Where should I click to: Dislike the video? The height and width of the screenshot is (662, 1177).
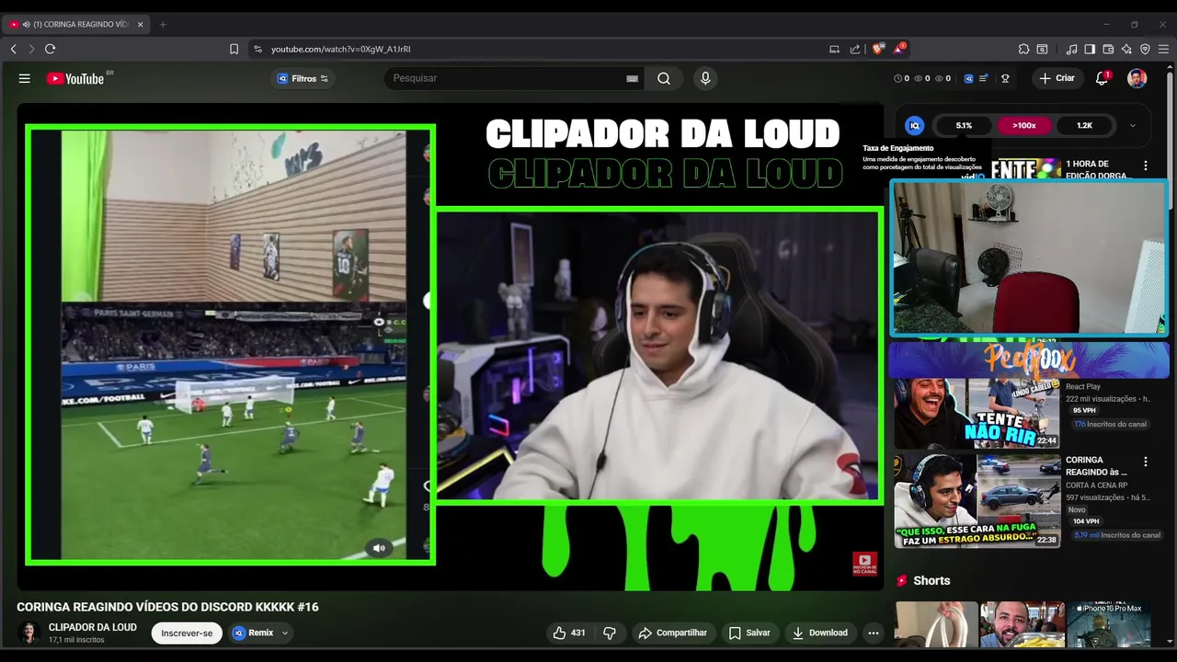point(610,633)
